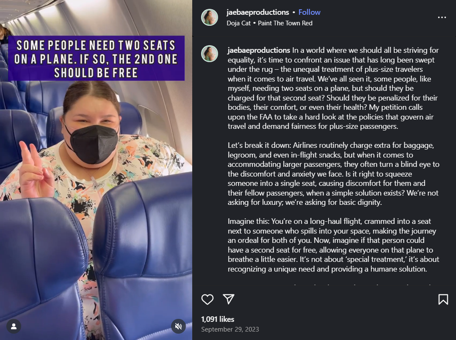This screenshot has height=340, width=456.
Task: Open the share paper plane icon
Action: (229, 299)
